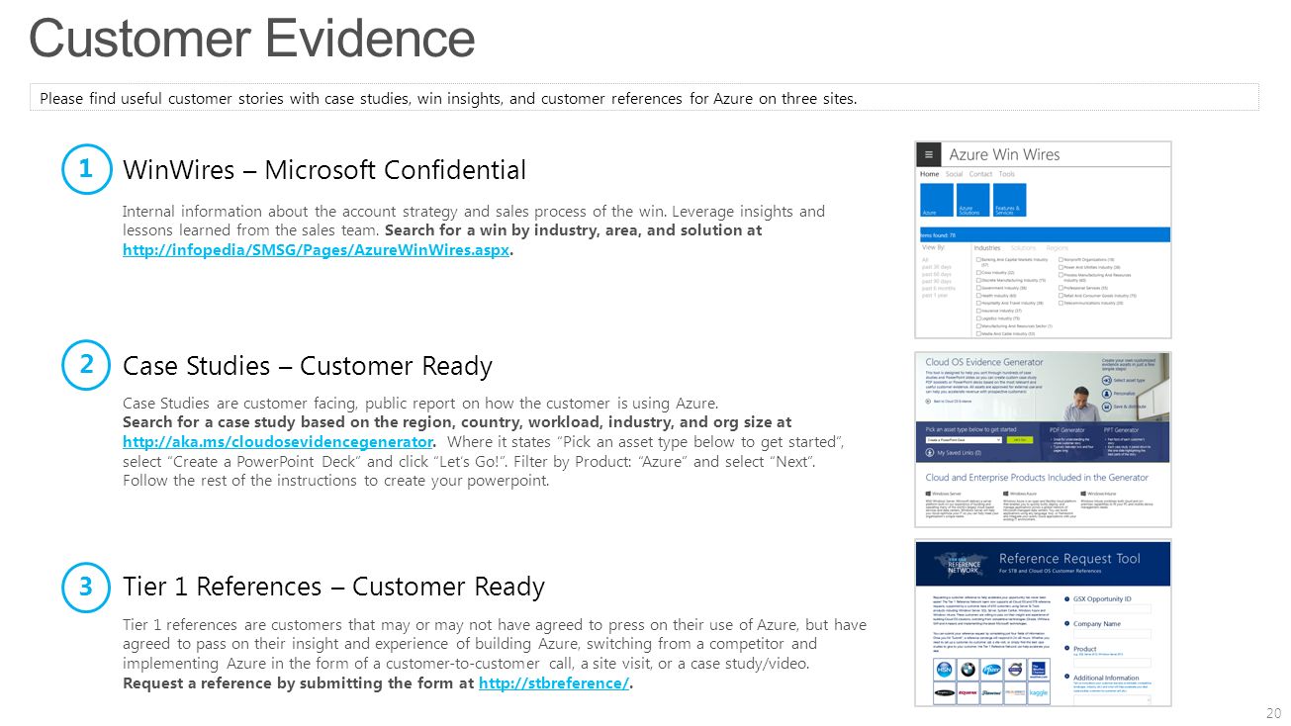Check the Professional Services checkbox
This screenshot has height=726, width=1291.
(x=1060, y=288)
